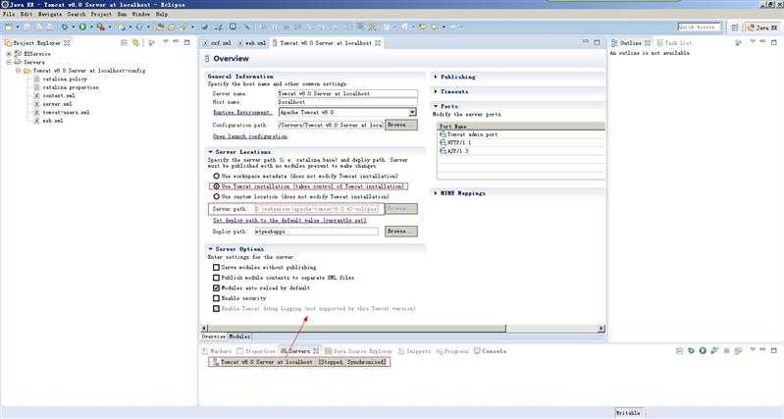Select Use Tomcat installation radio button
The image size is (784, 419).
tap(217, 186)
